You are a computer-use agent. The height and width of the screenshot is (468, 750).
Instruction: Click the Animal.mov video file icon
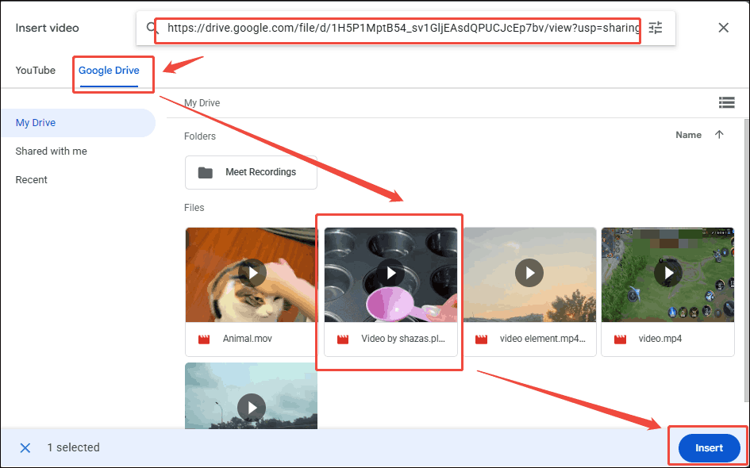click(x=204, y=339)
